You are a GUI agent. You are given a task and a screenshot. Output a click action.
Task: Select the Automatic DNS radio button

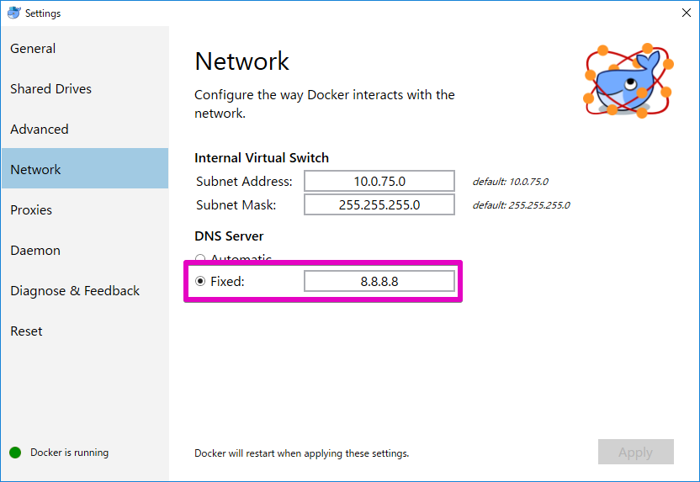pyautogui.click(x=200, y=258)
